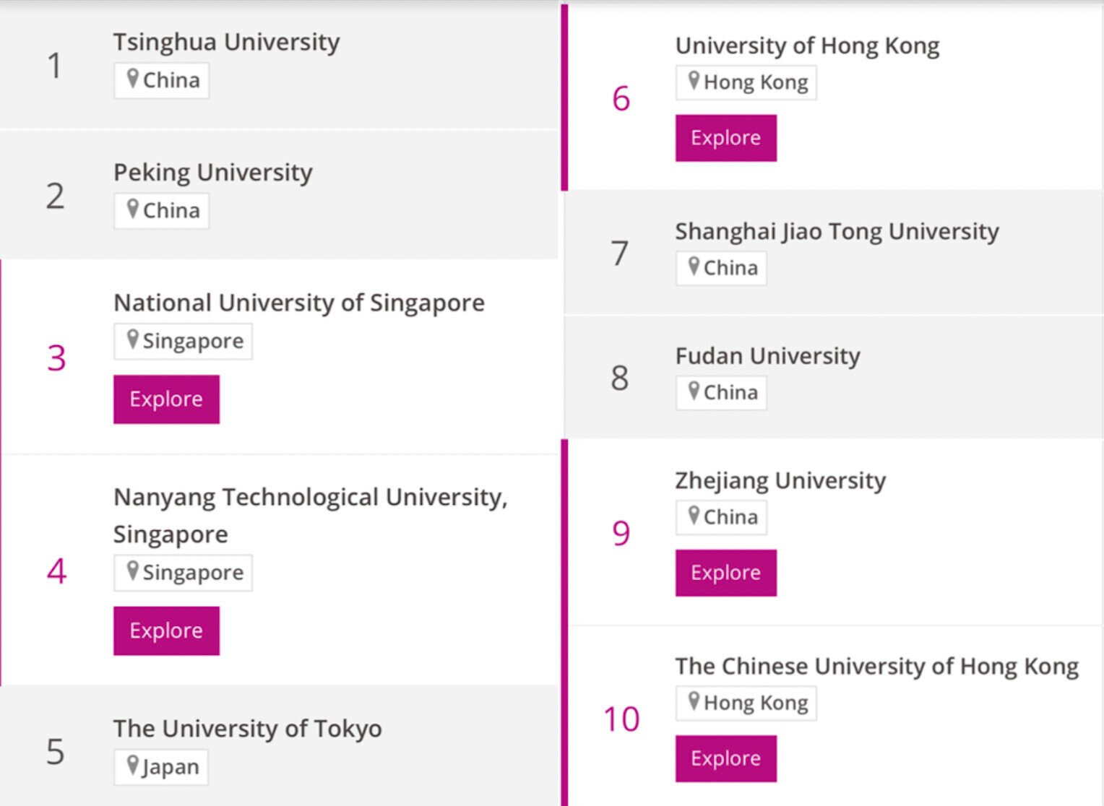1104x806 pixels.
Task: Click the rank number 10
Action: coord(621,719)
